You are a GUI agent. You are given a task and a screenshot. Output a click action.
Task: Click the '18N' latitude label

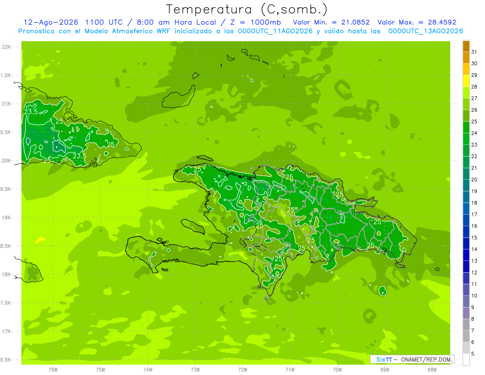(6, 275)
